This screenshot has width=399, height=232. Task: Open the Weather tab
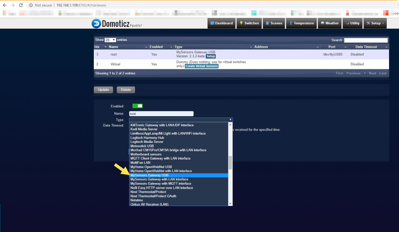(x=330, y=23)
